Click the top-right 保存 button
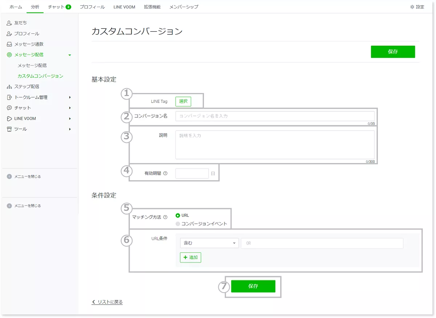The width and height of the screenshot is (436, 318). click(393, 52)
